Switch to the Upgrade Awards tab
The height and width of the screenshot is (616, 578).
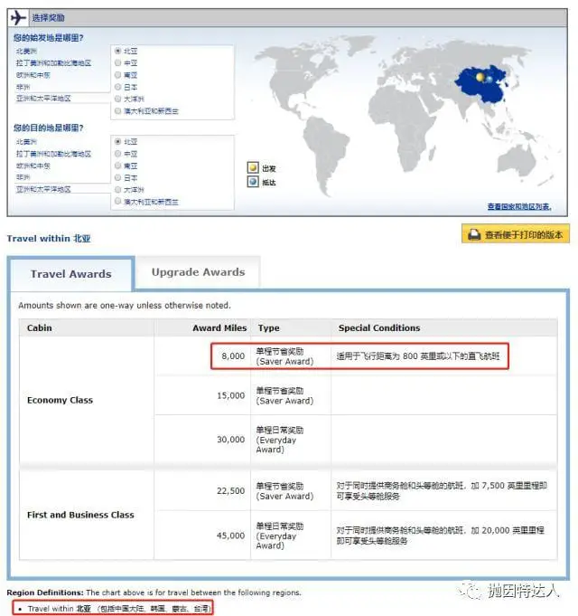point(198,272)
